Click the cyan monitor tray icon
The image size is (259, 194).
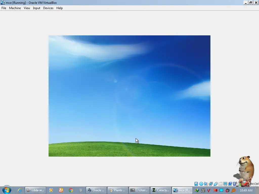point(221,190)
